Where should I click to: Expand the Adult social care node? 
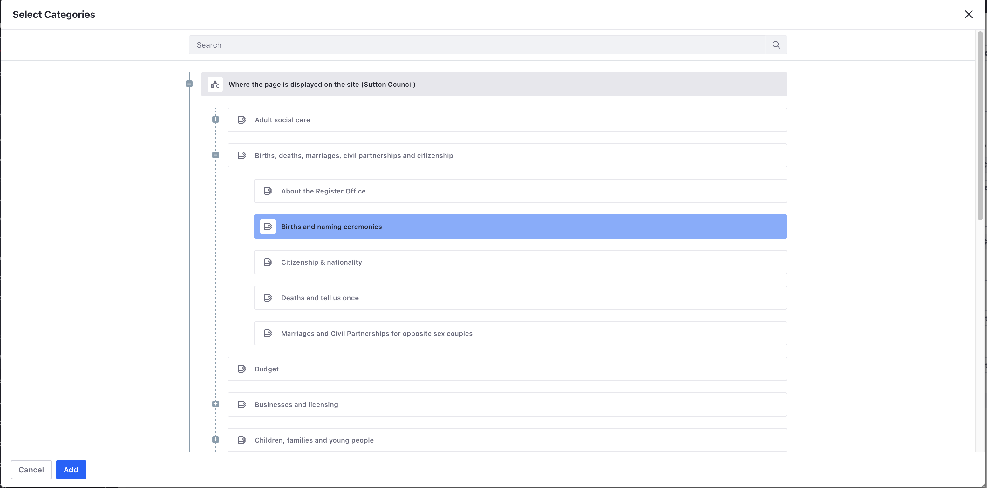[x=216, y=119]
